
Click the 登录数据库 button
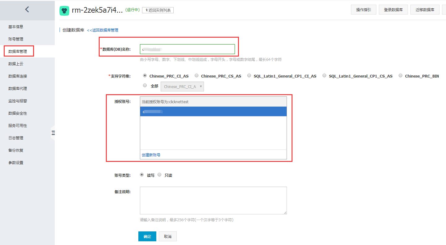click(x=393, y=10)
